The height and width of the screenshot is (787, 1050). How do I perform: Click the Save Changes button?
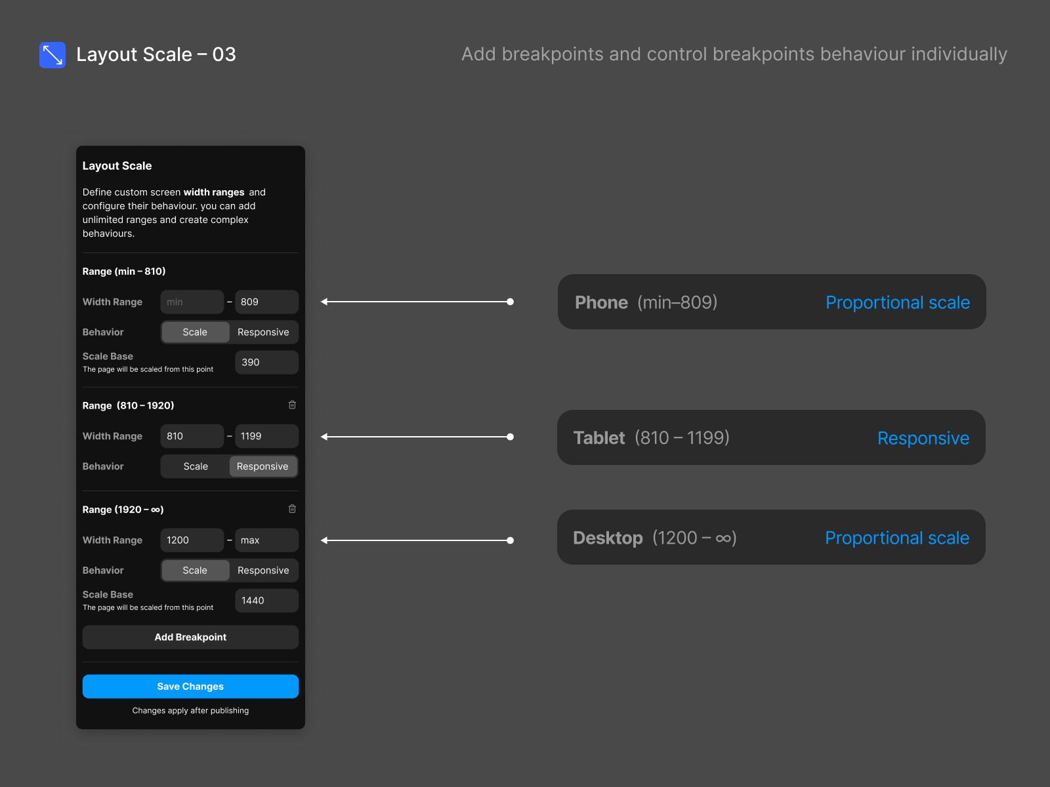(190, 686)
